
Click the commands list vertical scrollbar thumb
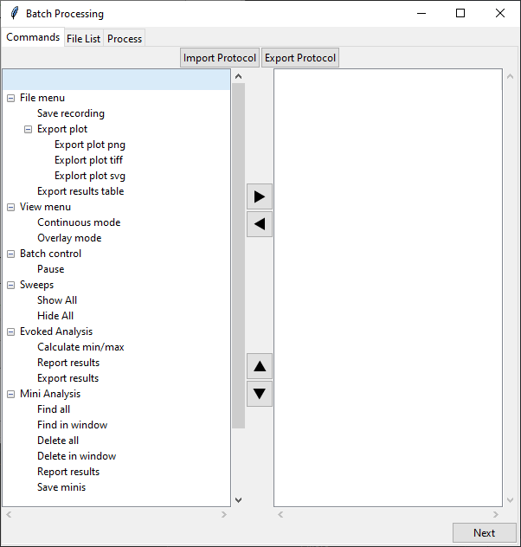point(239,255)
